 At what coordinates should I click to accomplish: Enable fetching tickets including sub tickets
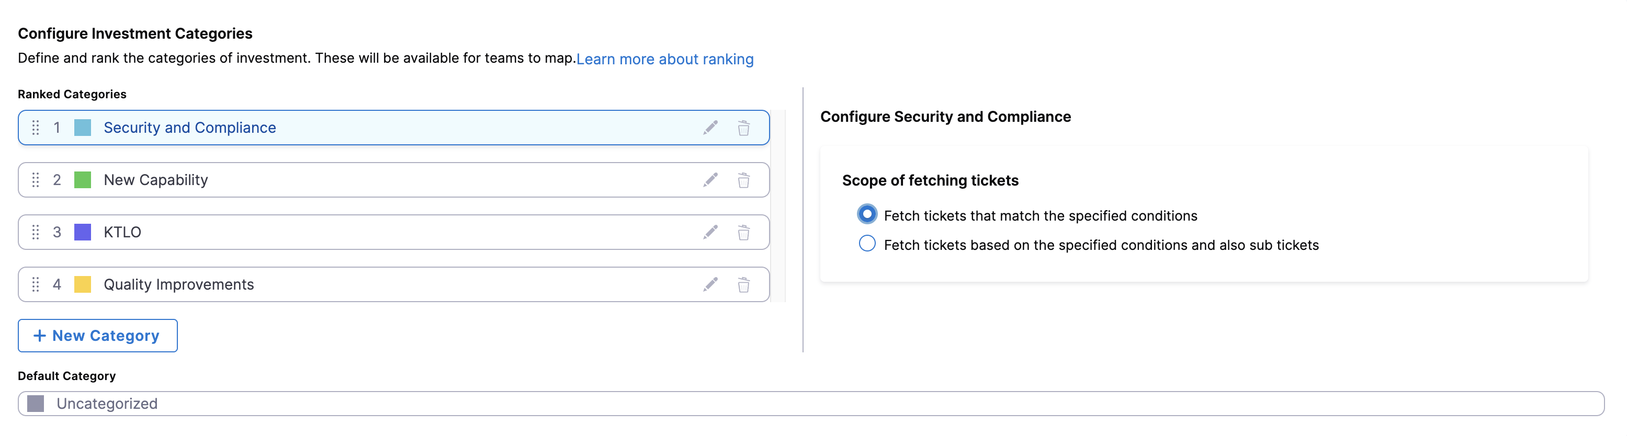[x=867, y=244]
